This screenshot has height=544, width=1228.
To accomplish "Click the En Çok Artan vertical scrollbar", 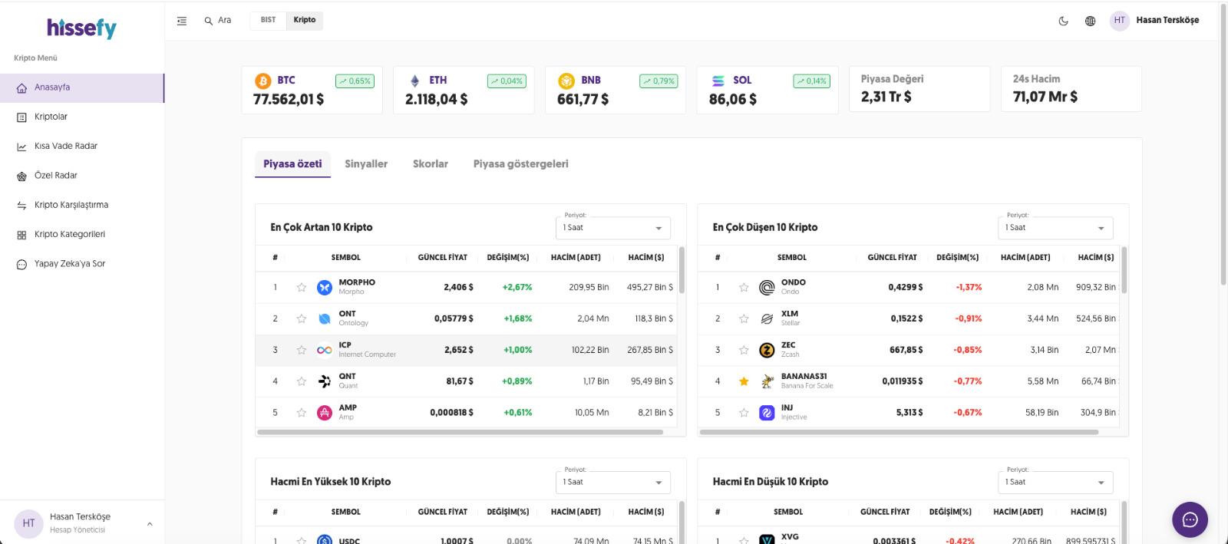I will pos(682,269).
